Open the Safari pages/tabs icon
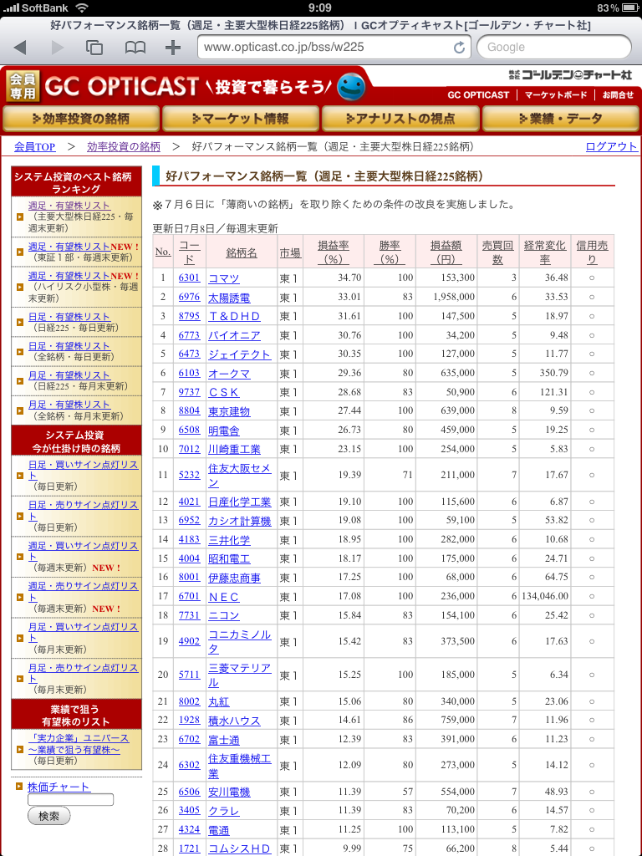This screenshot has height=856, width=642. [94, 48]
